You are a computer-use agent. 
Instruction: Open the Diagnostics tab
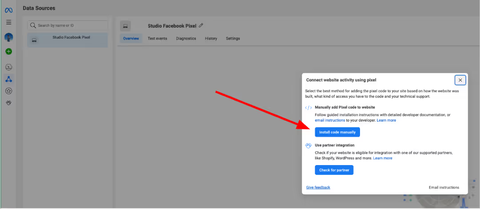tap(186, 39)
